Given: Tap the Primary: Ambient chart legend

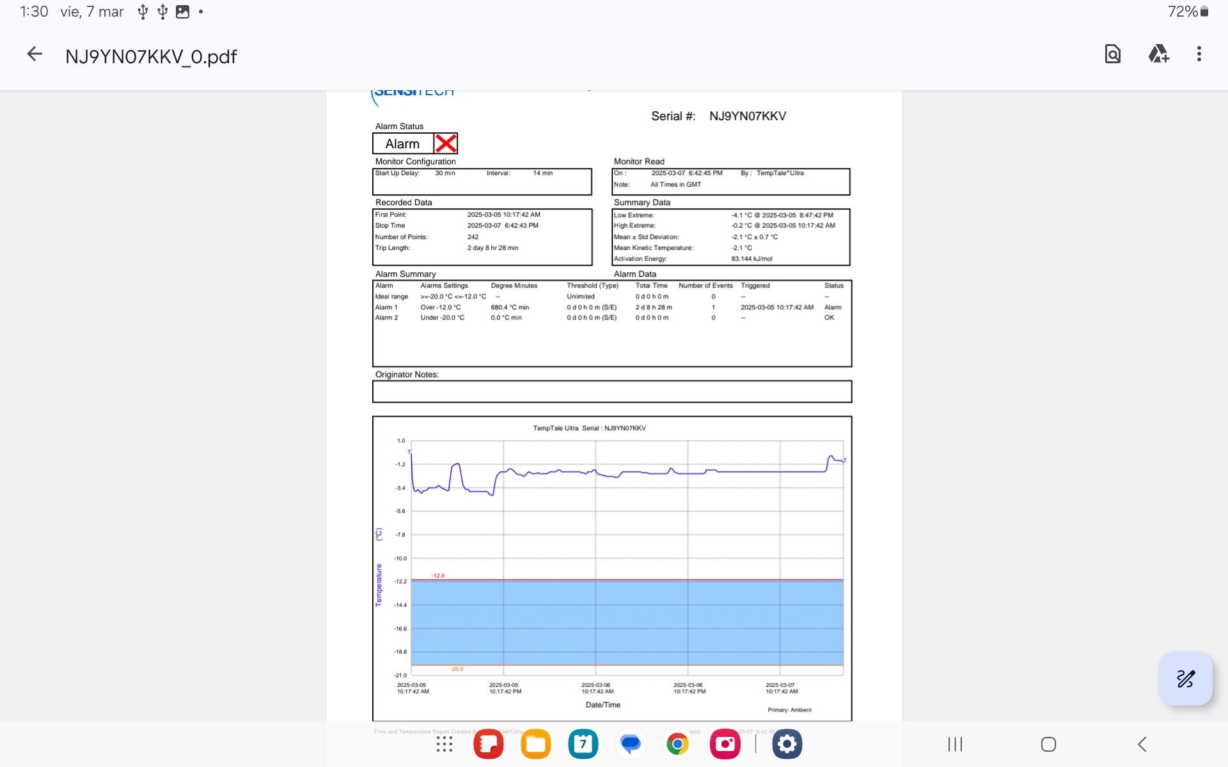Looking at the screenshot, I should 789,710.
